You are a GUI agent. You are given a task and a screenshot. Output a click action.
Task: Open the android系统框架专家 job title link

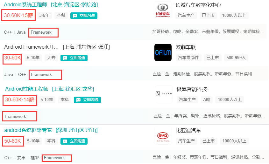coord(28,130)
